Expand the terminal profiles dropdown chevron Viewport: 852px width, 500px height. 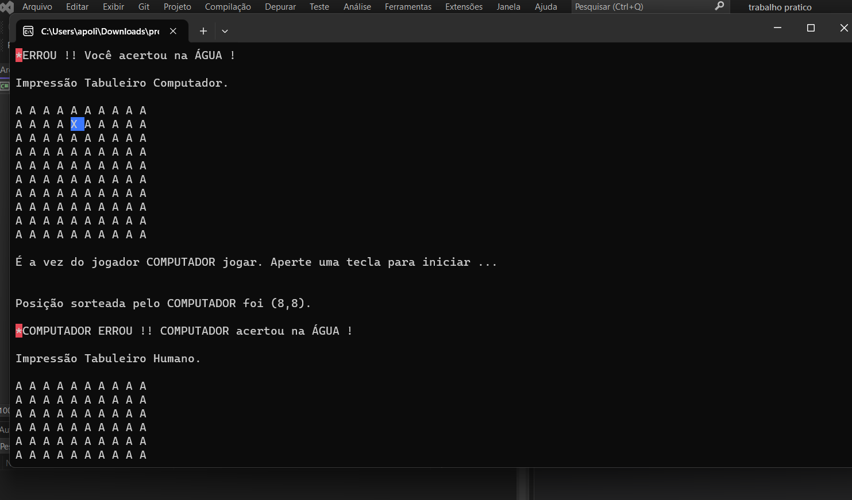(225, 31)
